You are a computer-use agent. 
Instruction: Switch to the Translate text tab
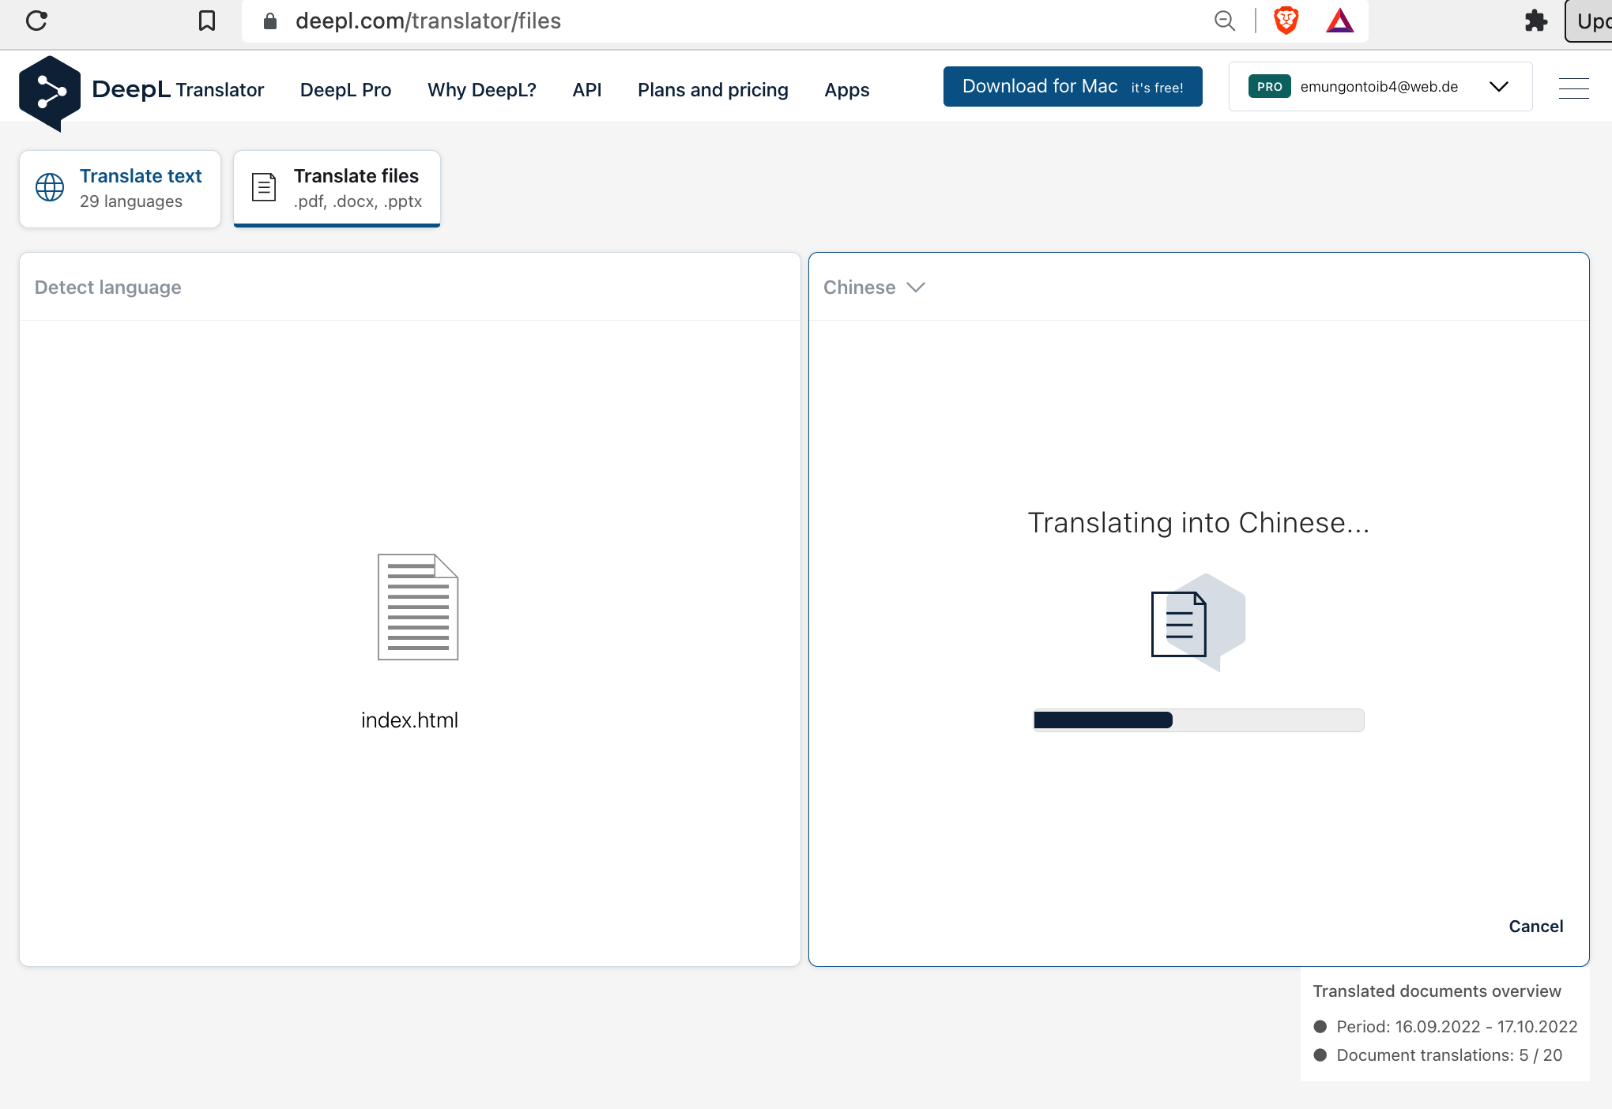120,188
